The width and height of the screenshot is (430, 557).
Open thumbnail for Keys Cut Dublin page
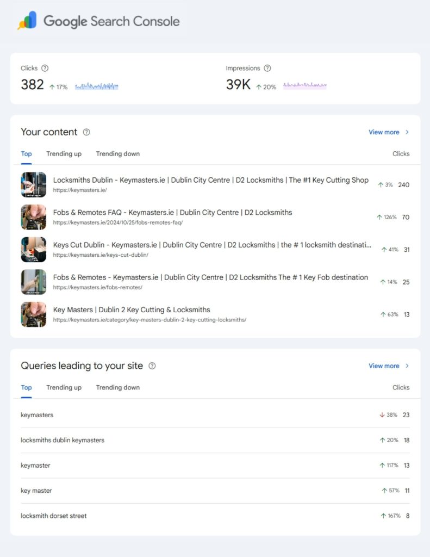point(33,250)
